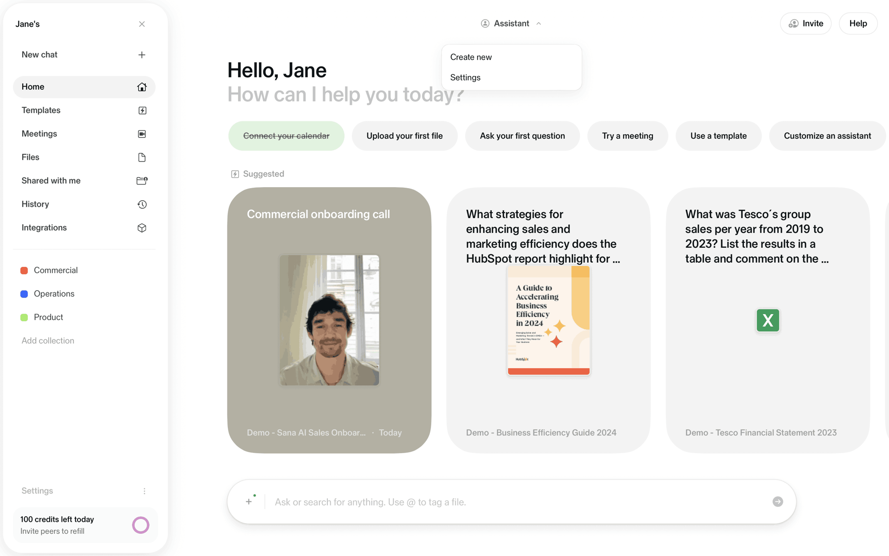Viewport: 889px width, 556px height.
Task: Click the green Product collection swatch
Action: point(24,317)
